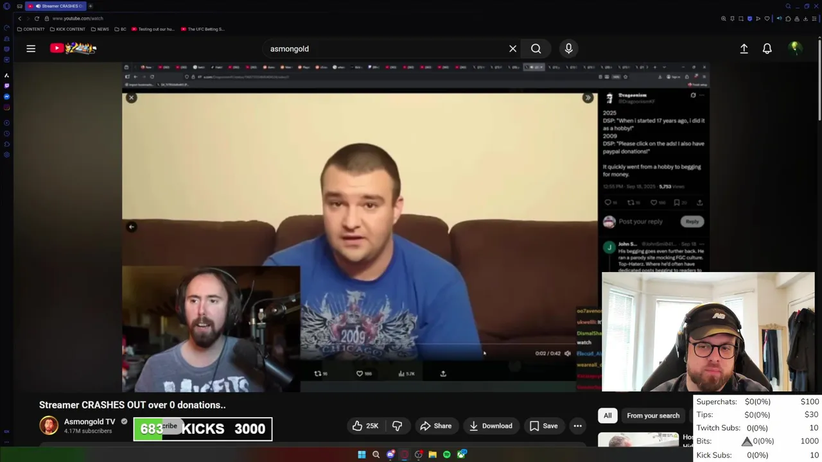Viewport: 822px width, 462px height.
Task: Click the Superchats goal row label
Action: point(717,402)
